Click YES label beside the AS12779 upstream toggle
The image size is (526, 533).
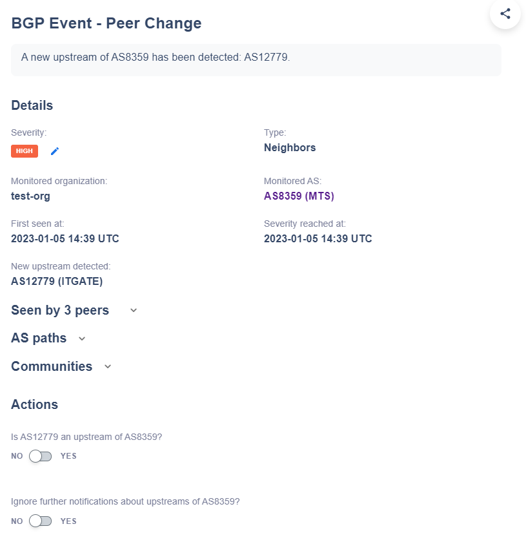click(x=68, y=456)
